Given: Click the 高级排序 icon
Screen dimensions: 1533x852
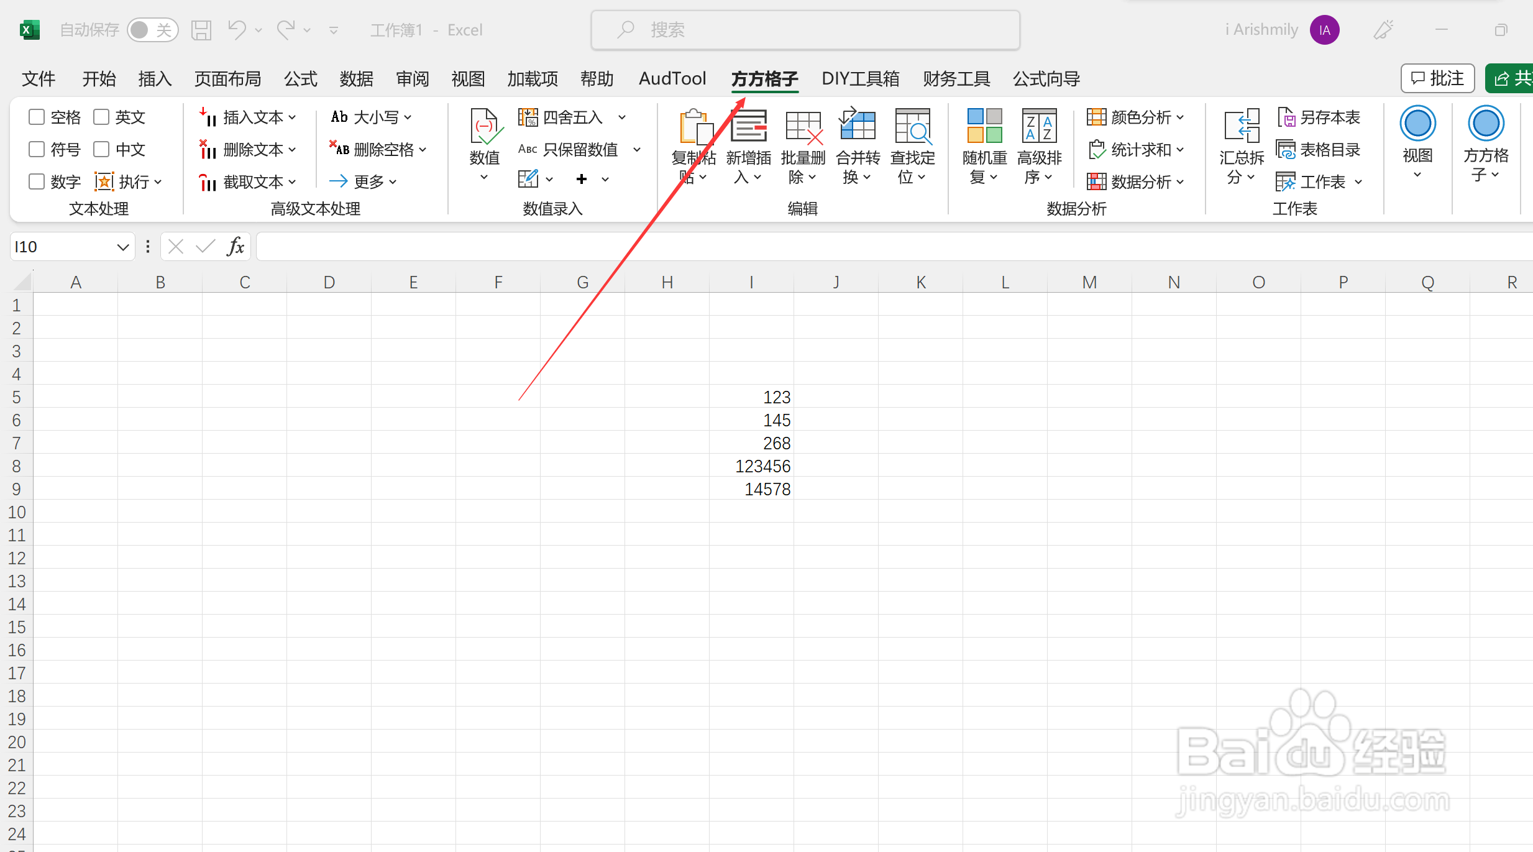Looking at the screenshot, I should 1039,126.
